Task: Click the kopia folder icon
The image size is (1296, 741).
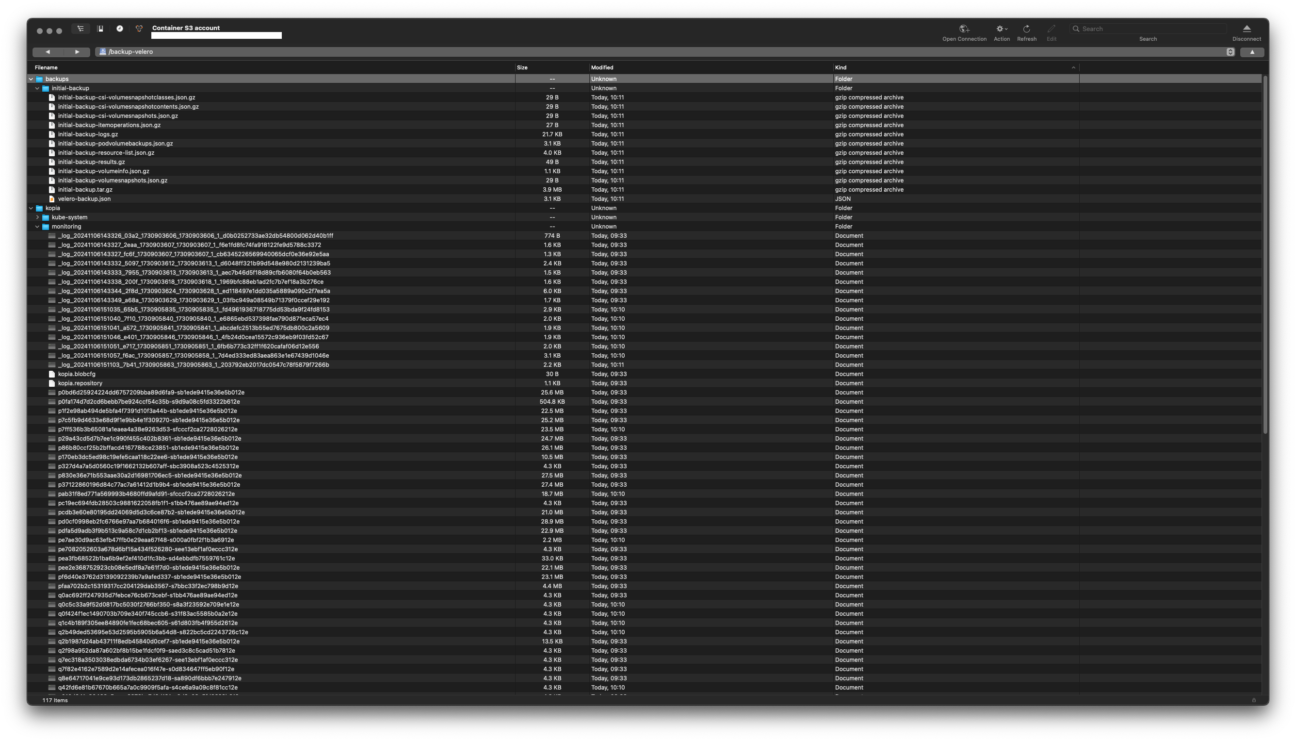Action: (40, 208)
